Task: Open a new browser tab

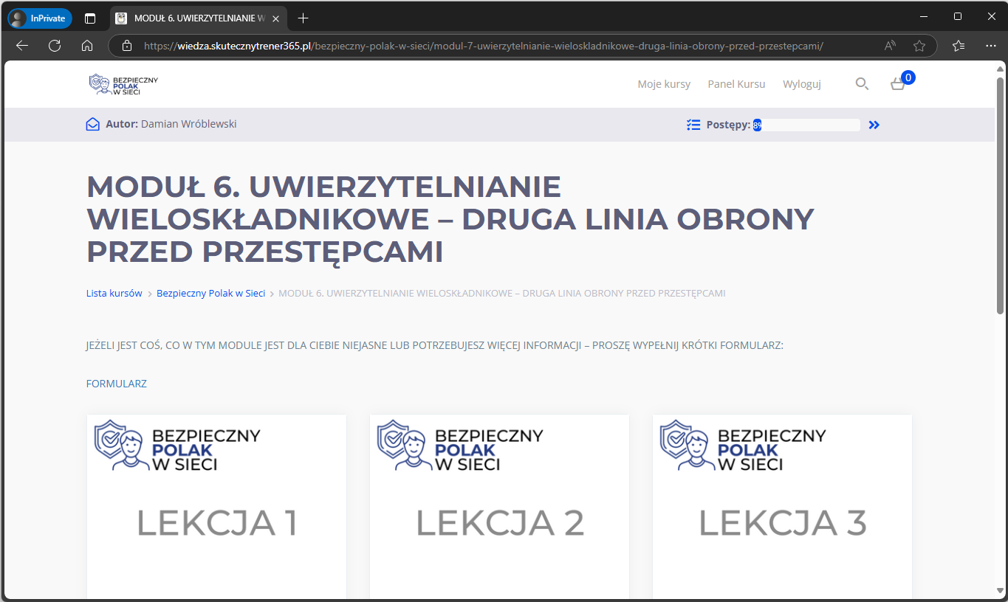Action: point(303,18)
